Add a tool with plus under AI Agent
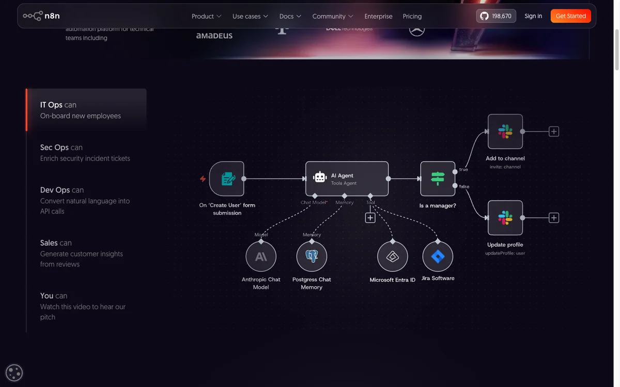 [370, 218]
